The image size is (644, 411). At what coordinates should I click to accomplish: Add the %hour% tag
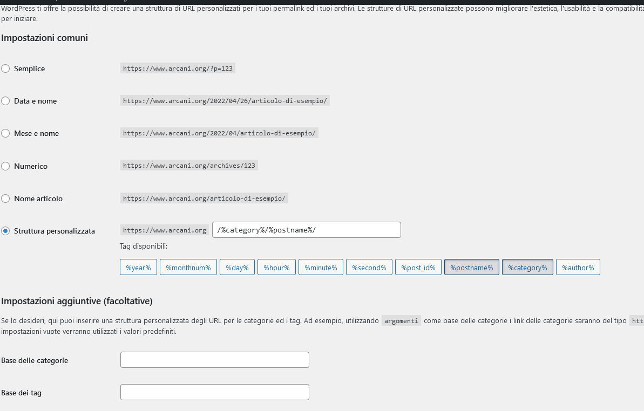[x=276, y=268]
